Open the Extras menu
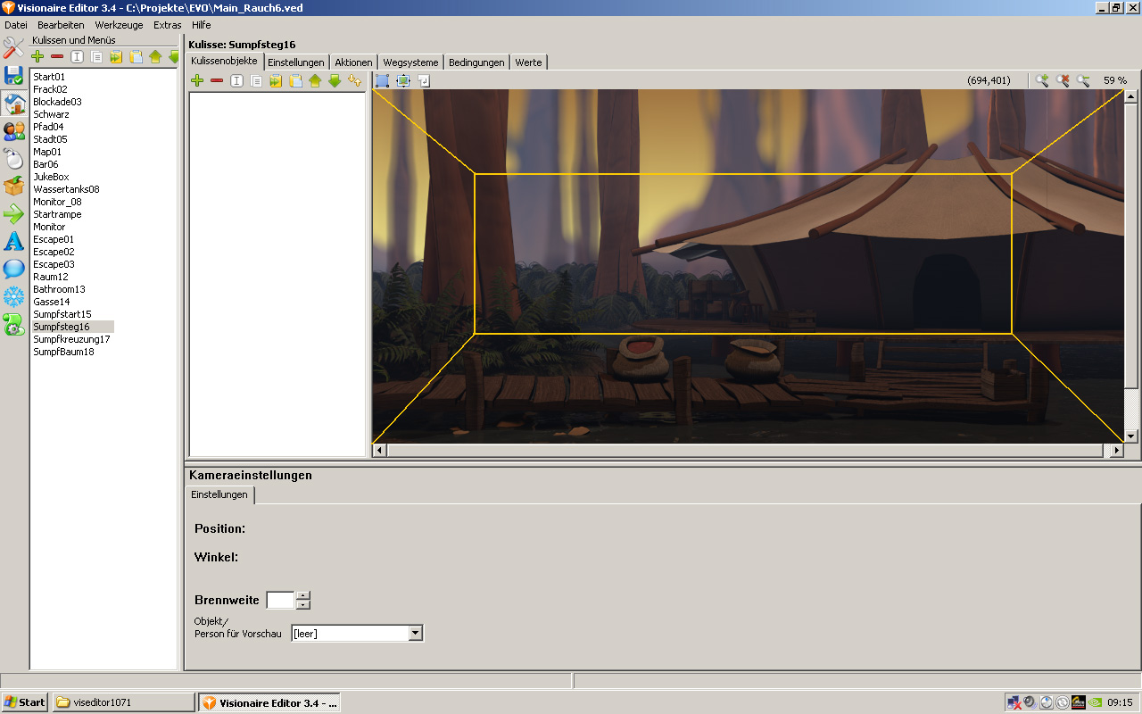The width and height of the screenshot is (1142, 714). 167,25
